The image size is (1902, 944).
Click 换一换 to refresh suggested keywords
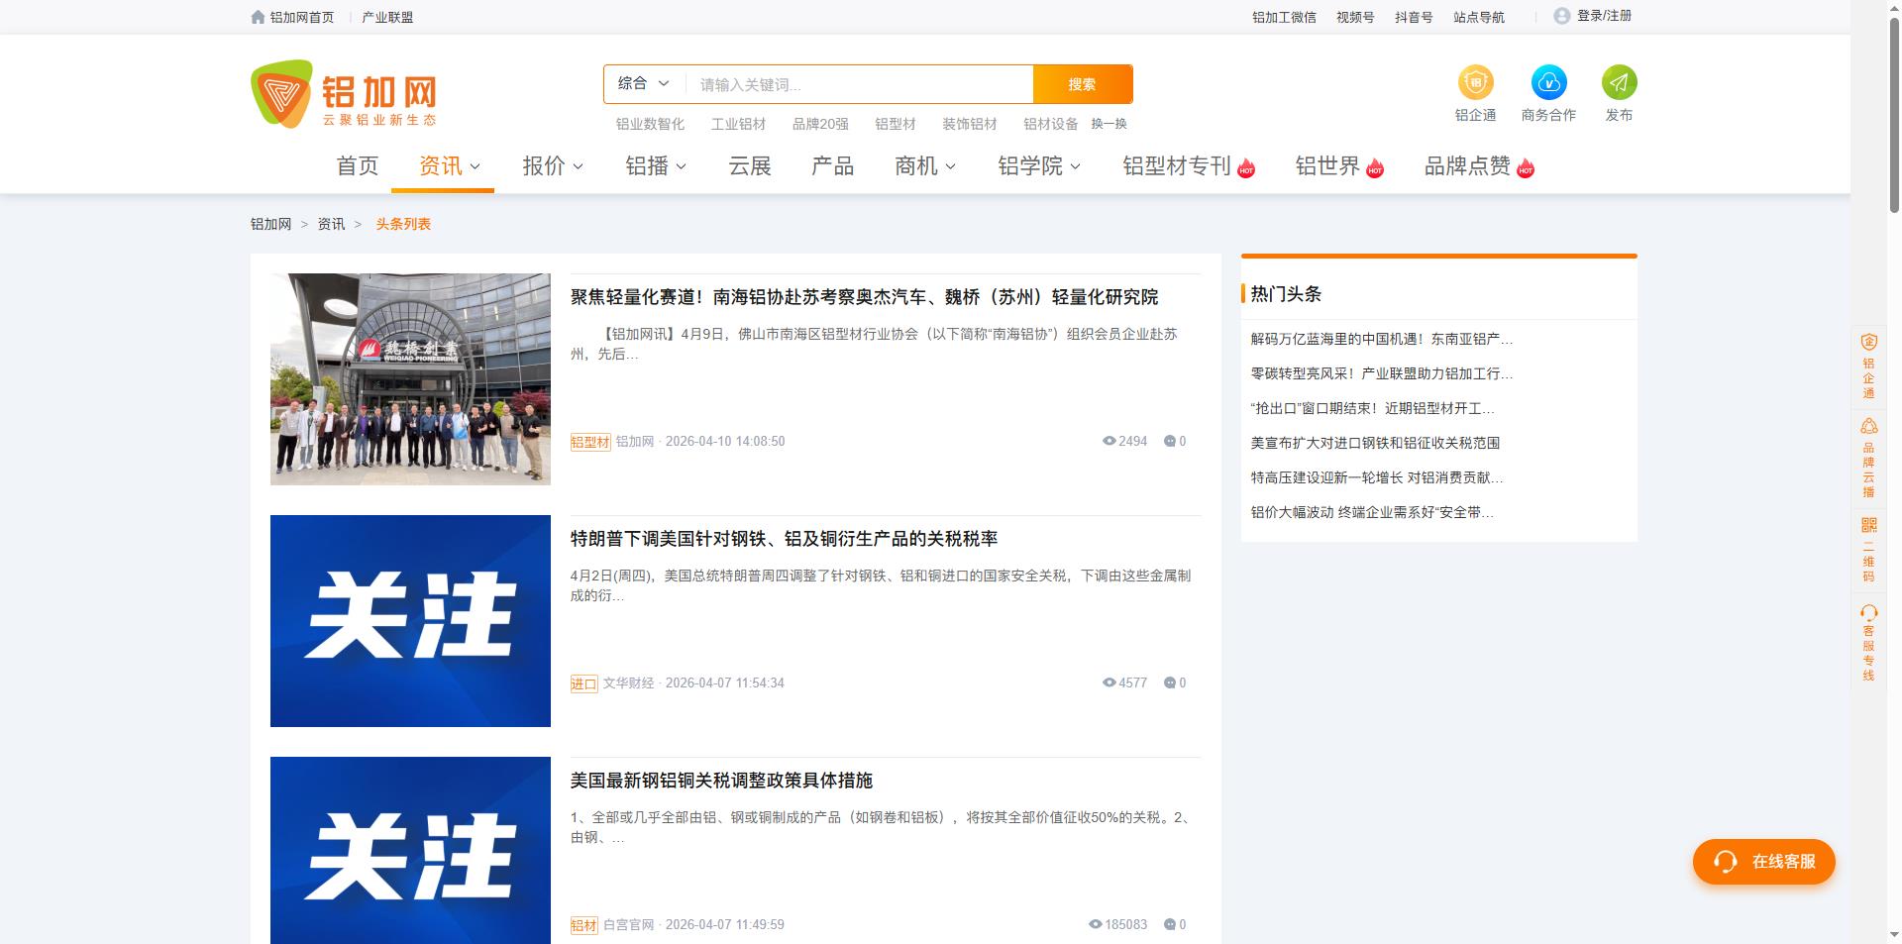(x=1109, y=124)
